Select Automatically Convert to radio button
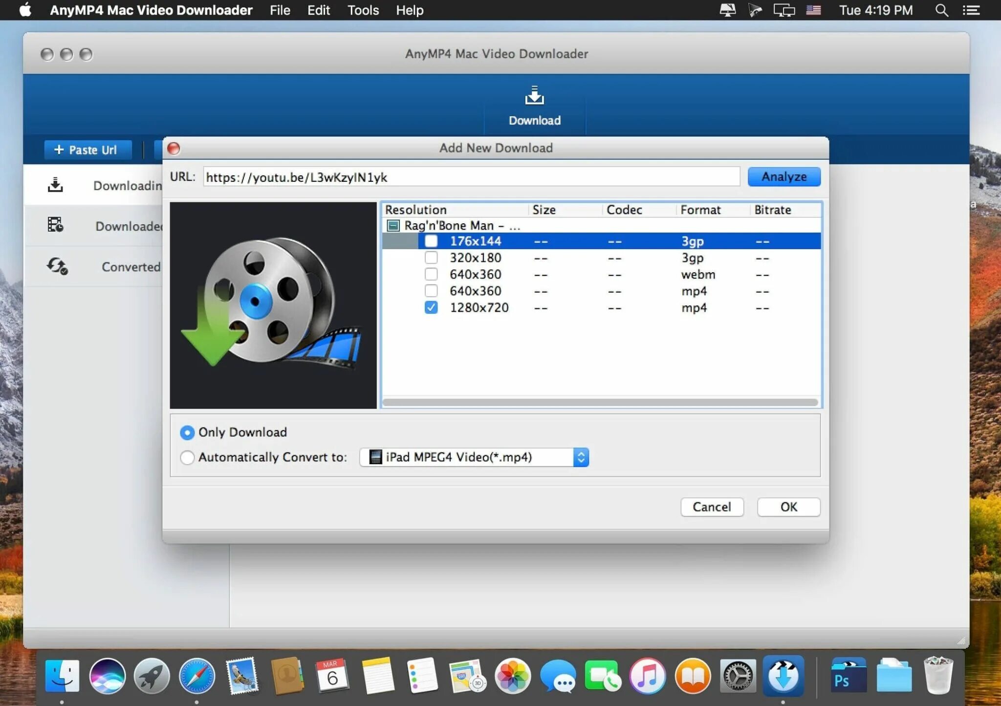1001x706 pixels. coord(187,457)
